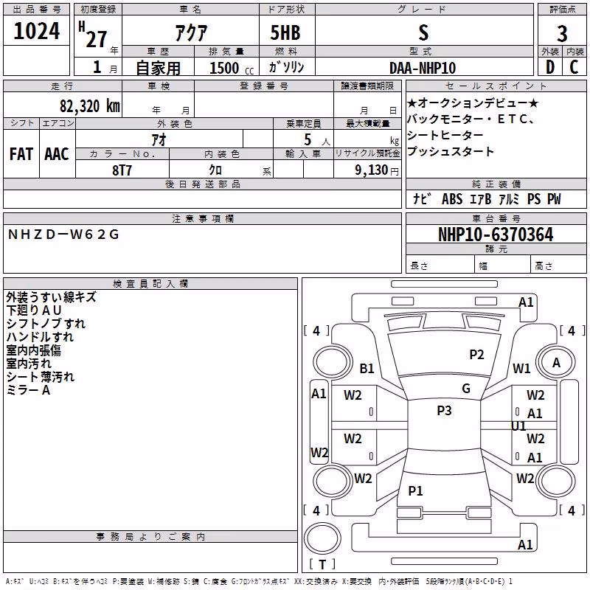Viewport: 590px width, 590px height.
Task: Select the 高さ dimension field
Action: point(558,265)
